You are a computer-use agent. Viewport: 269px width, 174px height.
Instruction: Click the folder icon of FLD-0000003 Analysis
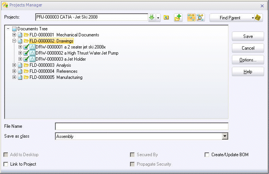26,65
